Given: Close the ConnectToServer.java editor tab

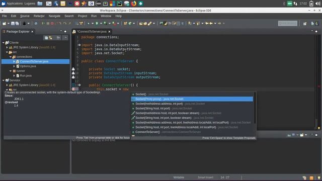Looking at the screenshot, I should (x=109, y=31).
